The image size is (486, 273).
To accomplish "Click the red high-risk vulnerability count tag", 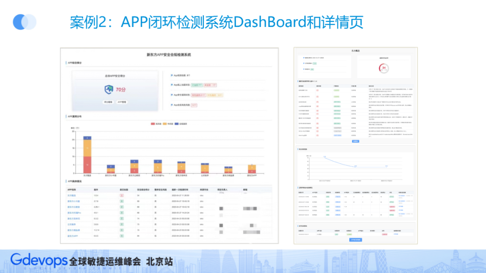I will pyautogui.click(x=198, y=95).
